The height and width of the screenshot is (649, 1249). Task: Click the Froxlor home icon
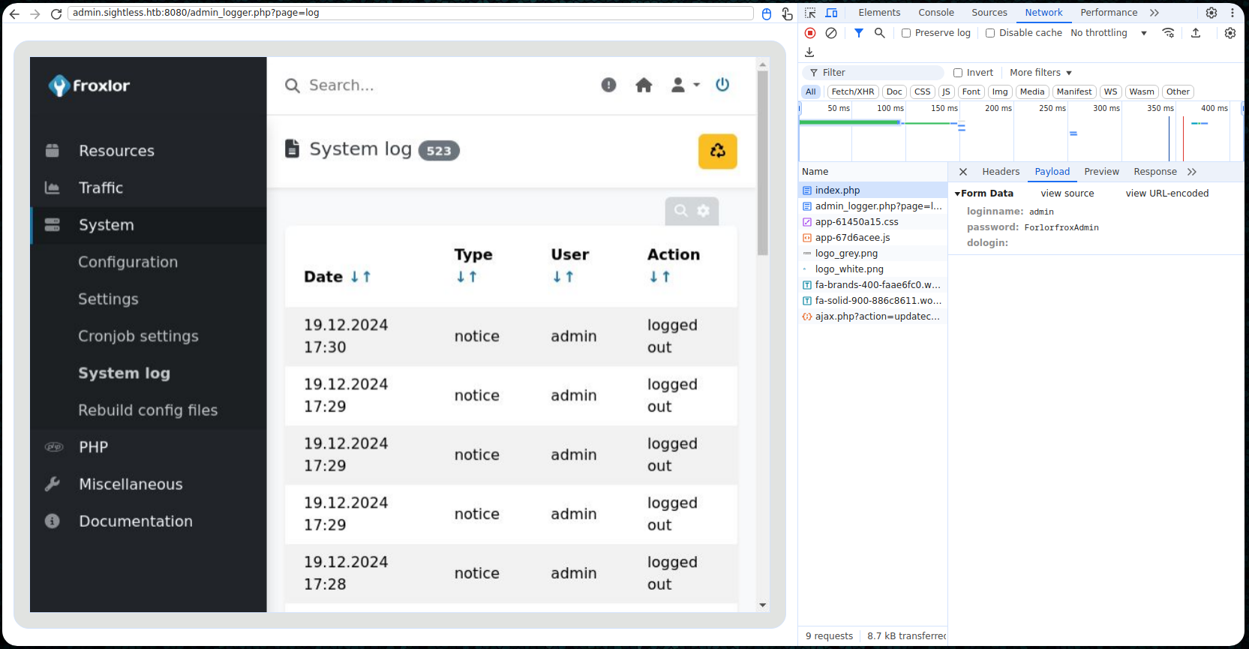coord(644,86)
